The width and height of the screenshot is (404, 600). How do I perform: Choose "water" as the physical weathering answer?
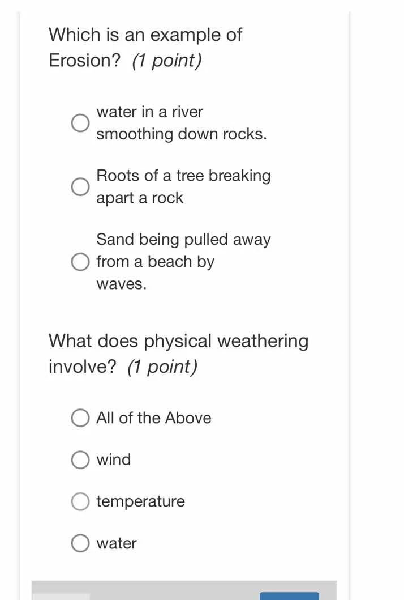click(80, 543)
